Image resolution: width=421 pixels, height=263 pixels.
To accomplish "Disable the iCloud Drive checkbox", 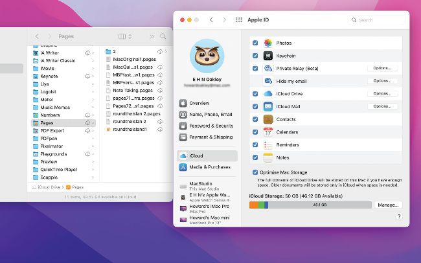I will [255, 94].
